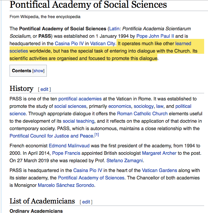Viewport: 208px width, 213px height.
Task: Open the Margaret Archer link
Action: [159, 153]
